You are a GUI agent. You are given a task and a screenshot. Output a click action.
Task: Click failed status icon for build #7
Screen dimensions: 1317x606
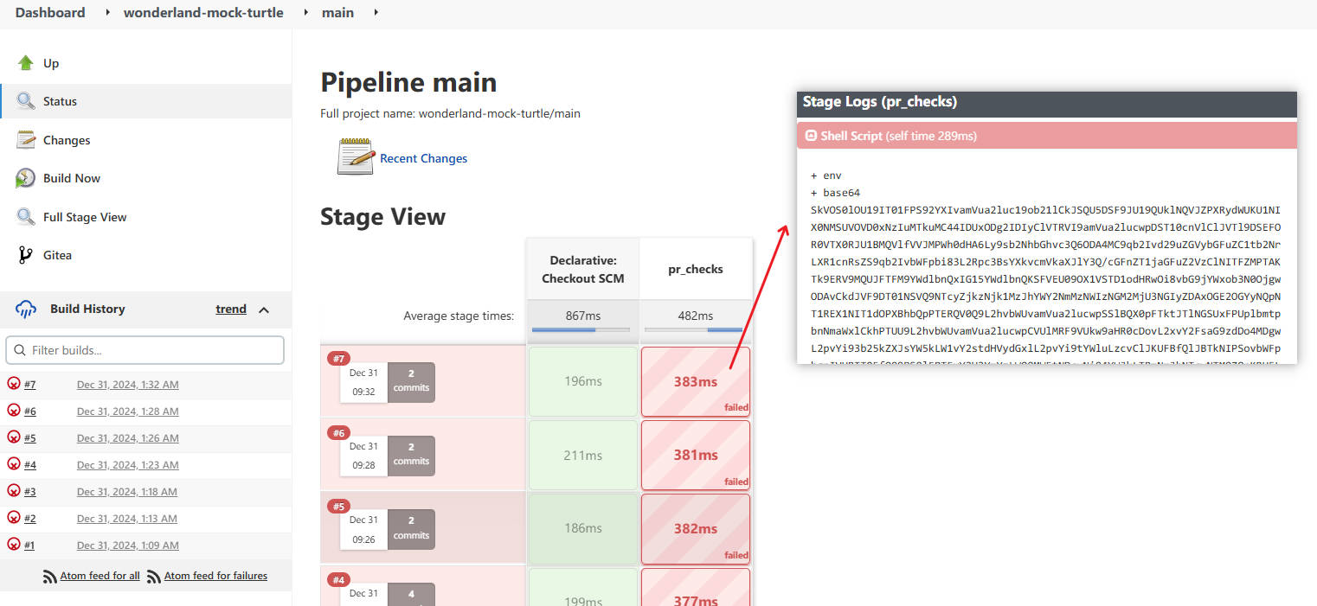click(x=14, y=384)
